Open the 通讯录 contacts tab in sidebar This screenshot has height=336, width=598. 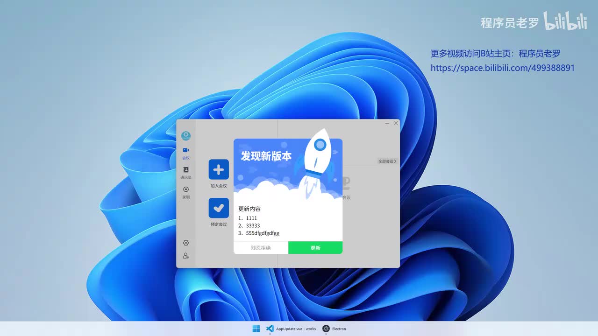click(186, 173)
